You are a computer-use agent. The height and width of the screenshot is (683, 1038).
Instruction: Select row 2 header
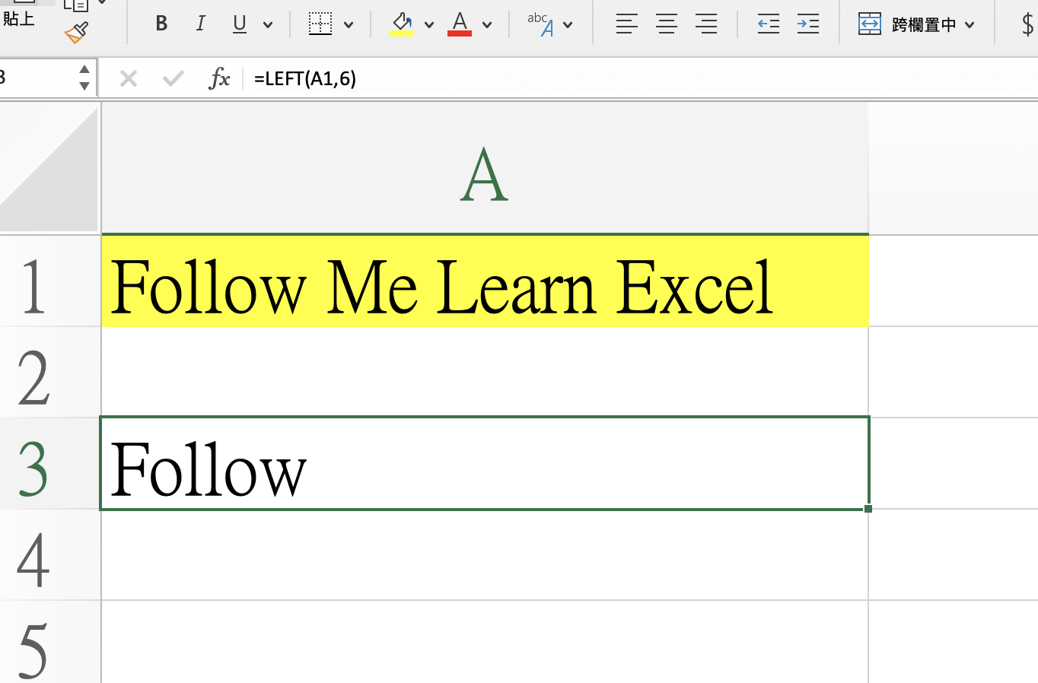(x=50, y=372)
